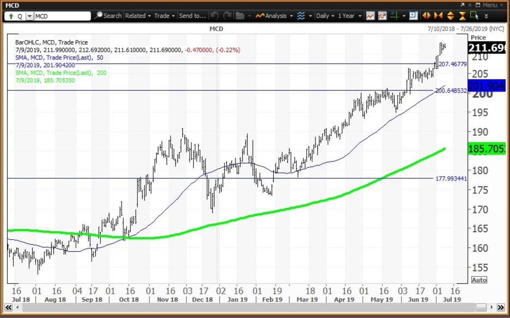This screenshot has height=318, width=510.
Task: Click the 177.993441 horizontal line label
Action: [x=451, y=179]
